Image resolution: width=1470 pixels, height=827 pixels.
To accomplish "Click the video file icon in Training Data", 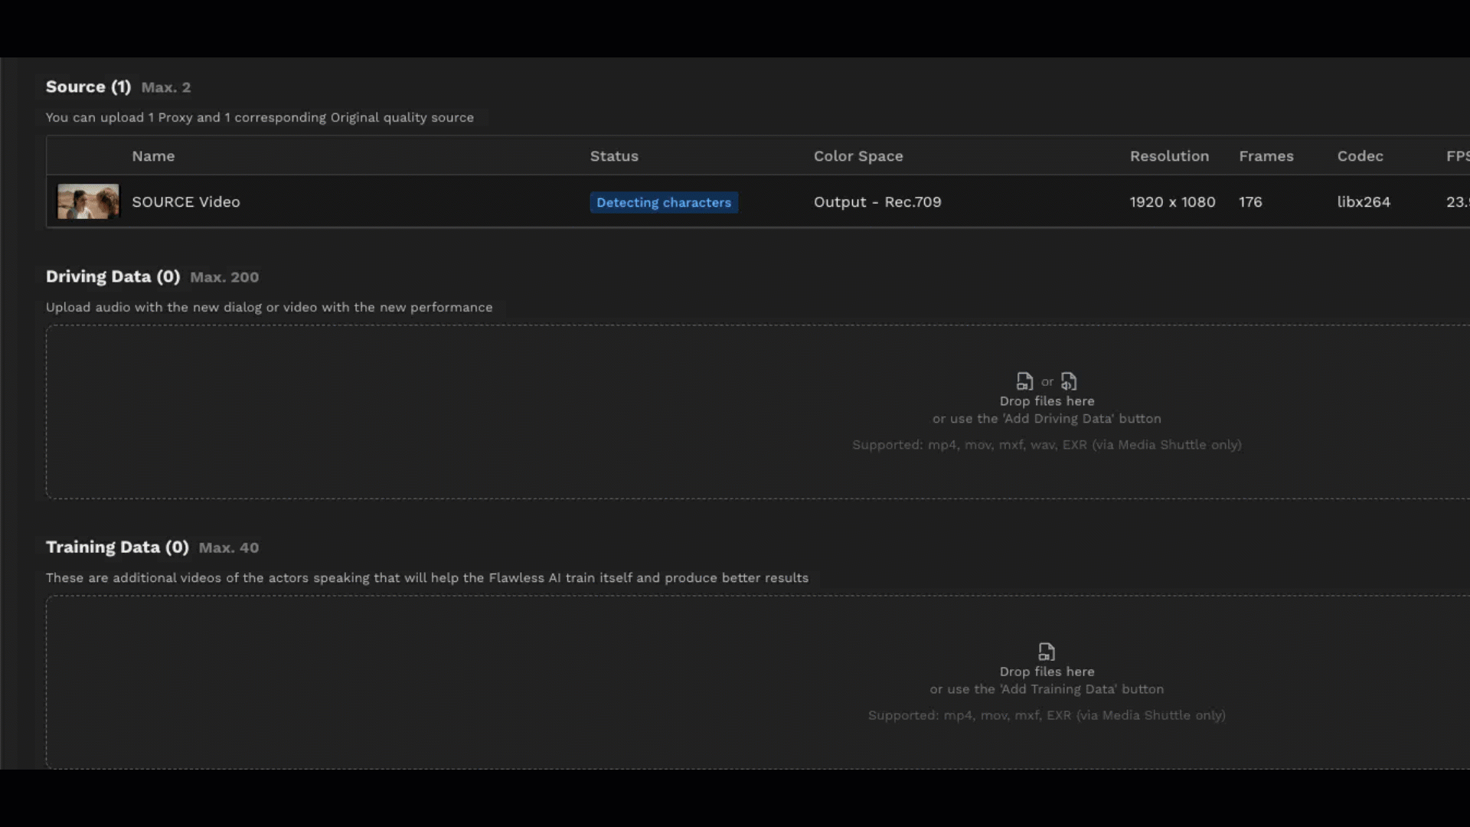I will (x=1047, y=652).
